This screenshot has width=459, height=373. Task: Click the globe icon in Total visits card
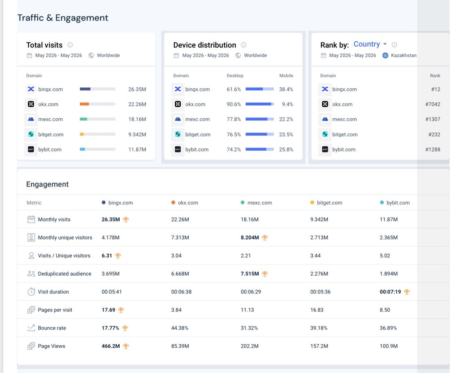tap(91, 55)
